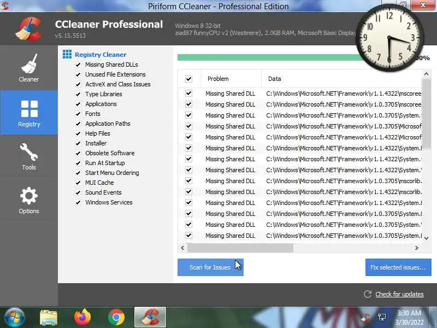Toggle the Type Libraries checkbox
The width and height of the screenshot is (437, 328).
78,94
